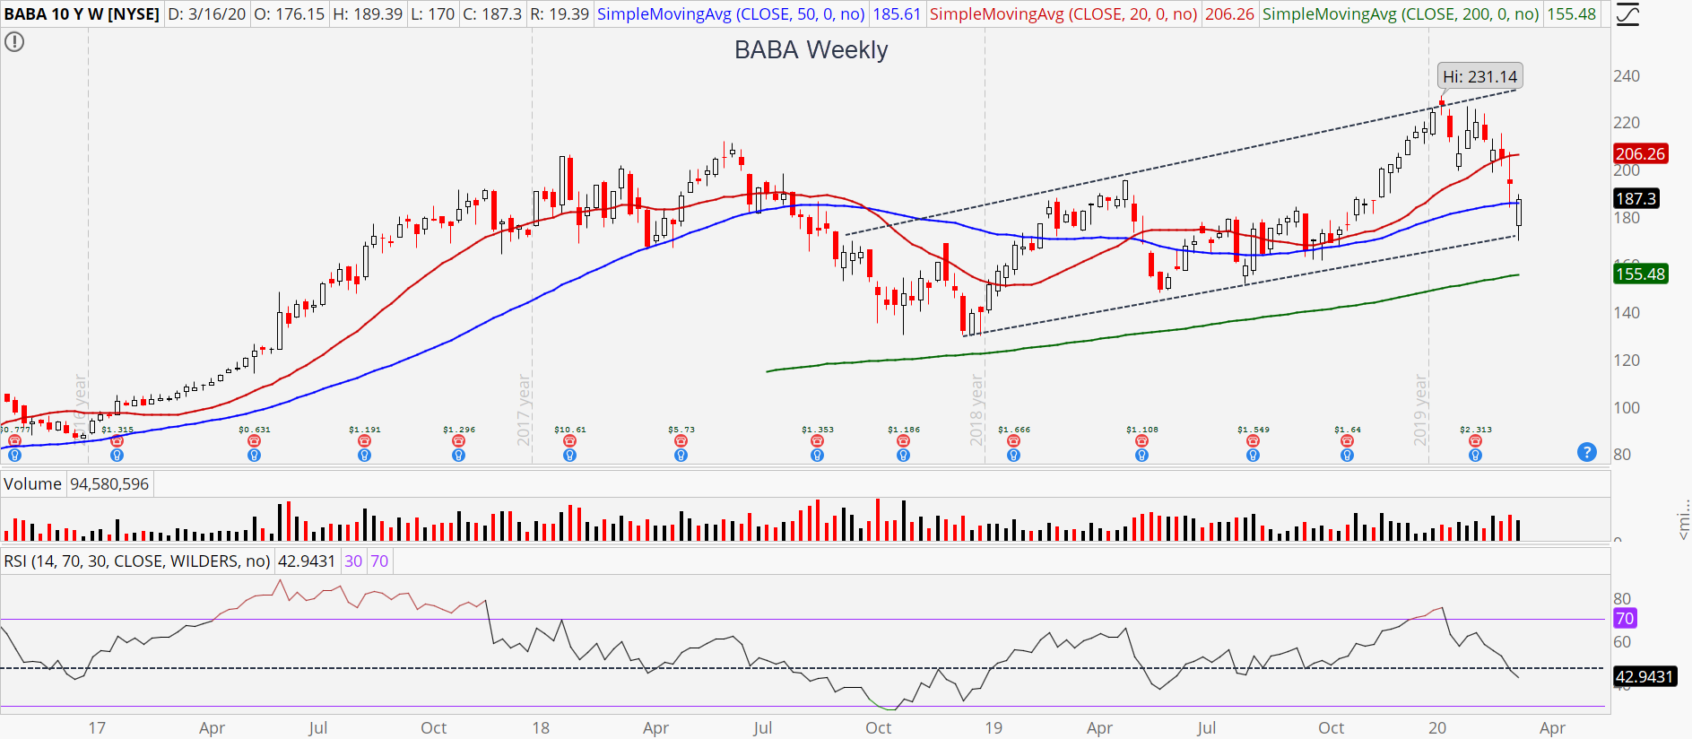Click the 200 SMA value 155.48 in header

(x=1572, y=14)
